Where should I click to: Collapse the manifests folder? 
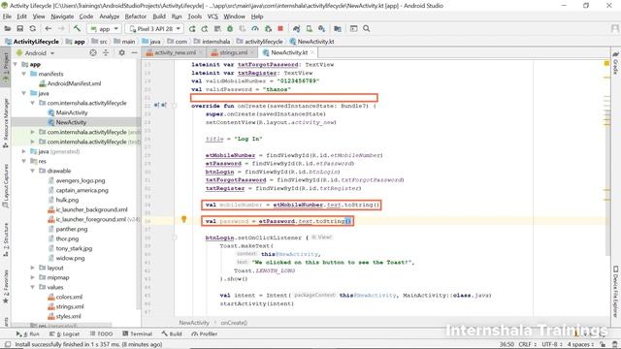[23, 74]
